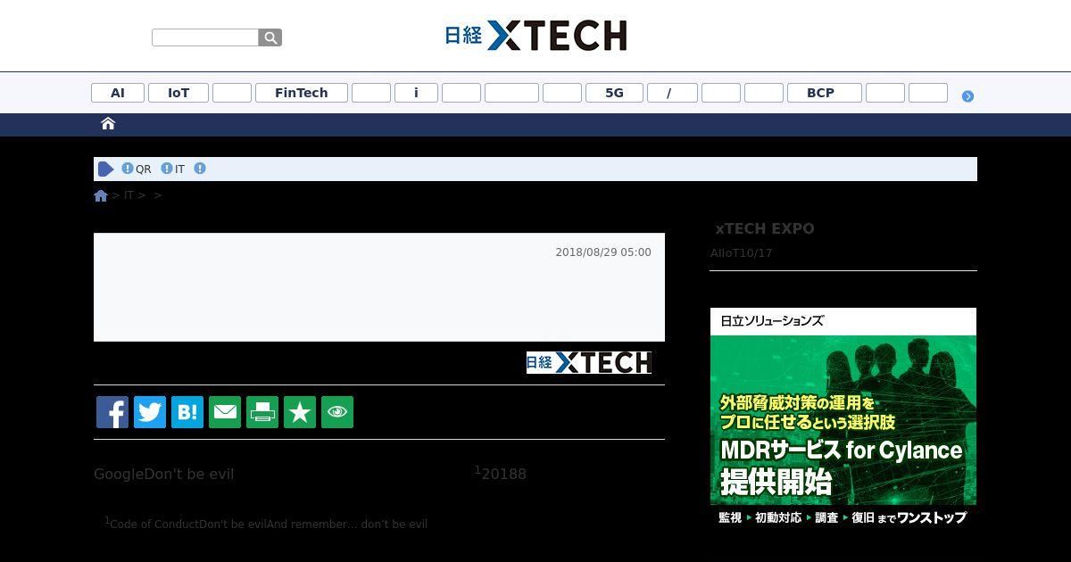Screen dimensions: 1071x562
Task: Click the search magnifier button
Action: click(x=270, y=37)
